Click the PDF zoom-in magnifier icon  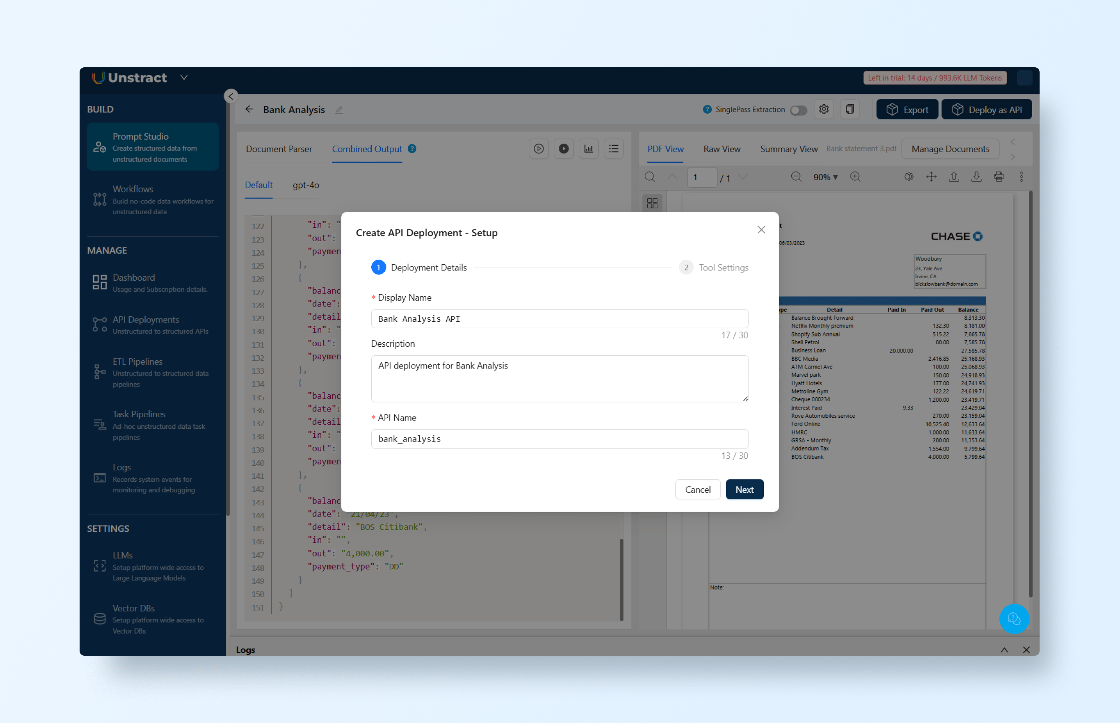coord(855,177)
